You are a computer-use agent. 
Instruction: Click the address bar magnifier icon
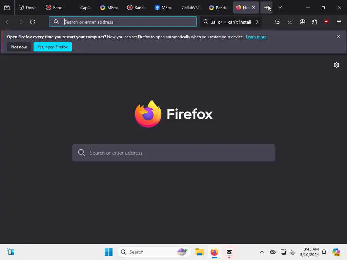[x=56, y=22]
